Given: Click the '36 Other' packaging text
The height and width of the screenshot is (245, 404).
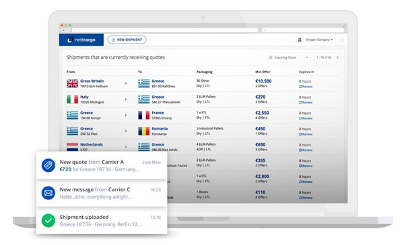Looking at the screenshot, I should pos(203,81).
